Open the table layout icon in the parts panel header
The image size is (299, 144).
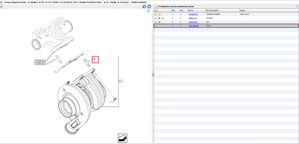point(297,7)
